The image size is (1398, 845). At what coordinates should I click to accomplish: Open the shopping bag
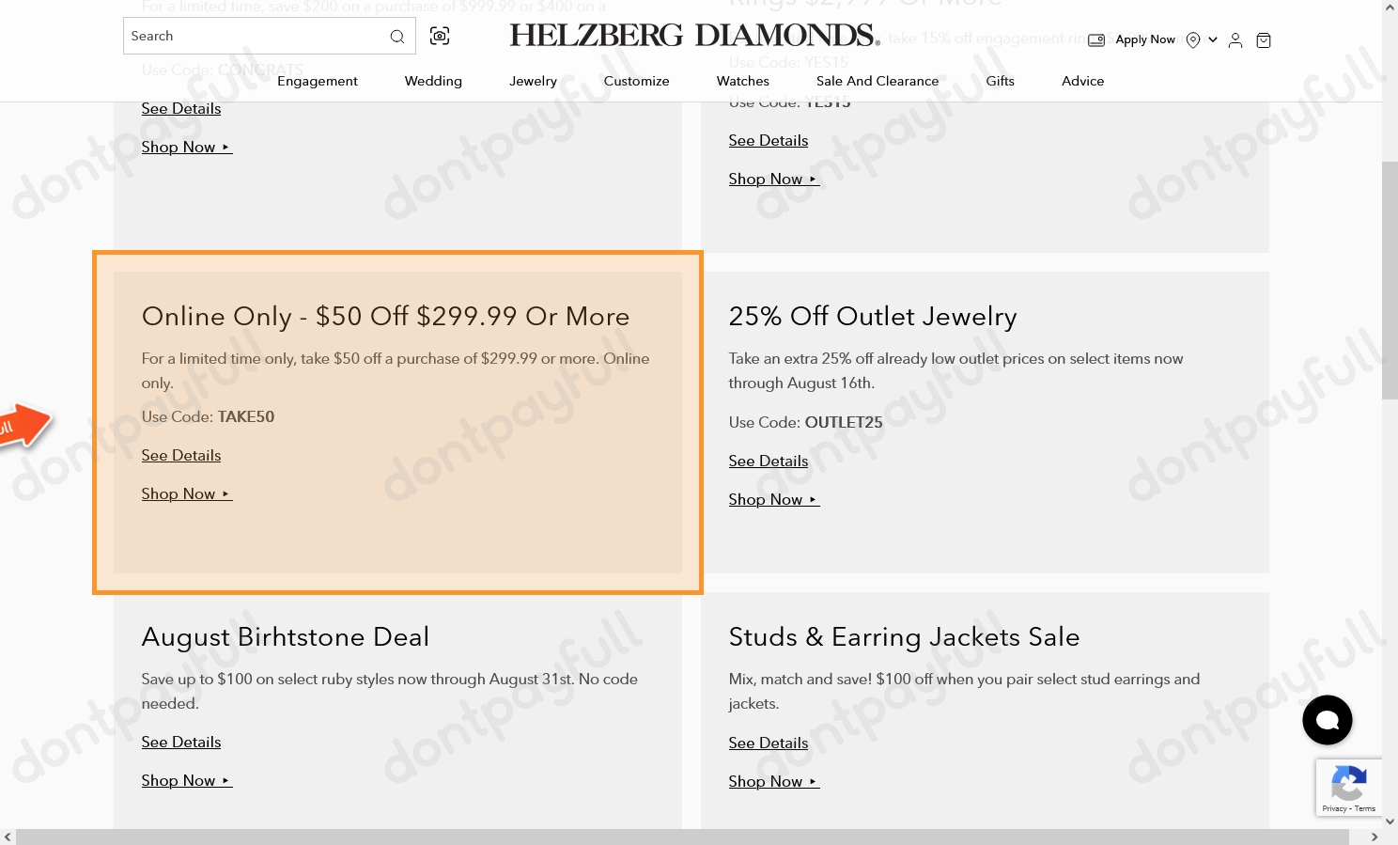click(1264, 39)
